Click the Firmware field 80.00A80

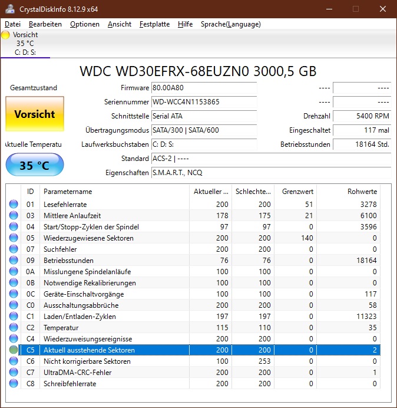204,88
